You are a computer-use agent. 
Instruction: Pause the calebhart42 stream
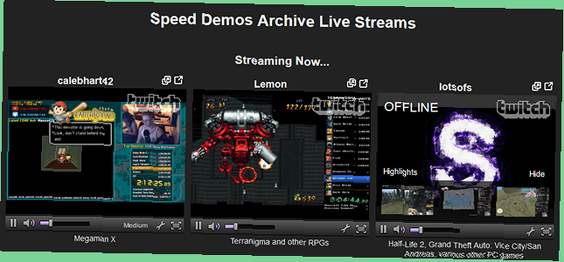point(13,223)
